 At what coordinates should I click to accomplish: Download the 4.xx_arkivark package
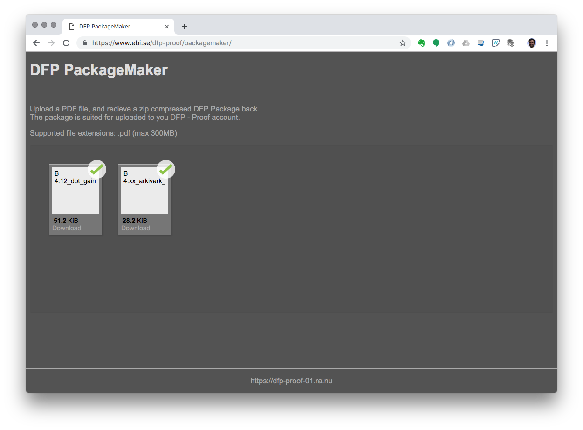pos(136,228)
